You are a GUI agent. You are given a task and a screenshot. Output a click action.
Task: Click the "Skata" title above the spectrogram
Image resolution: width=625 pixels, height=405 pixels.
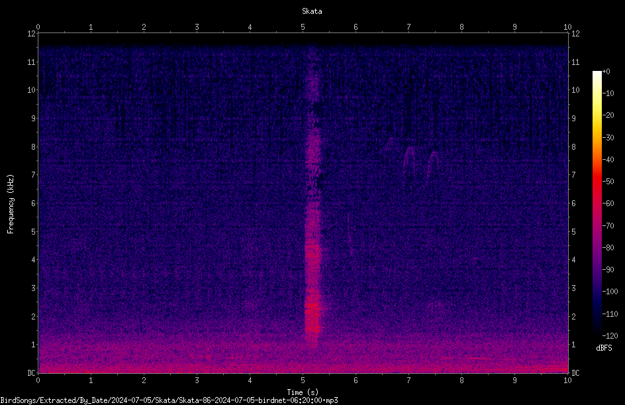(312, 11)
